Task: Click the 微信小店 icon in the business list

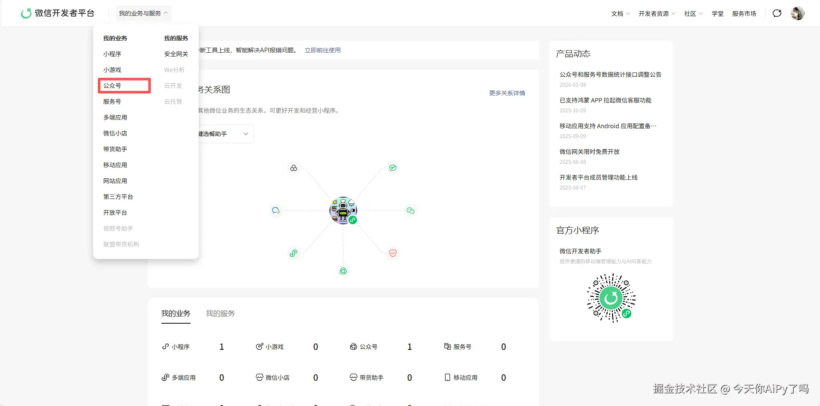Action: [x=259, y=377]
